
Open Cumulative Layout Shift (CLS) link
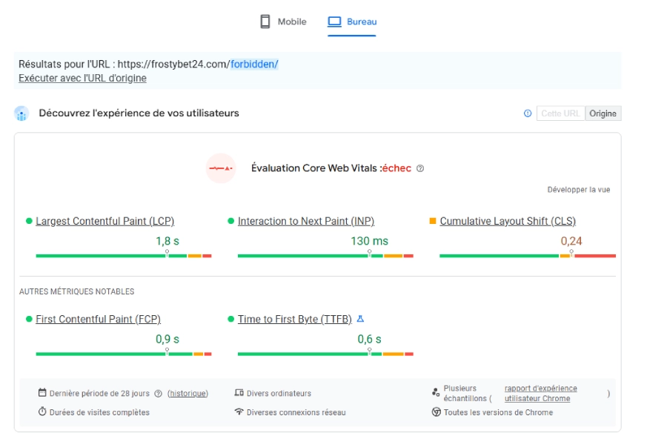(x=507, y=221)
